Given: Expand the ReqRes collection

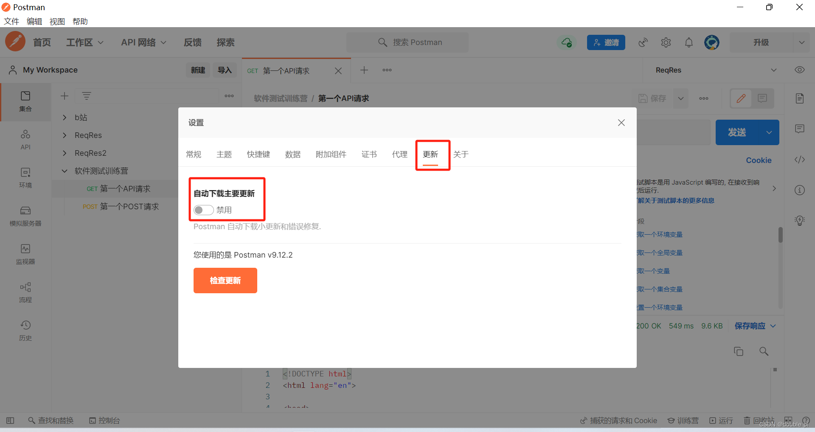Looking at the screenshot, I should (65, 135).
